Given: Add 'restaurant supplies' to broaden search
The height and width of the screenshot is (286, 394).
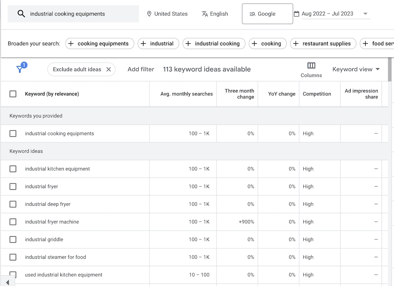Looking at the screenshot, I should point(323,43).
